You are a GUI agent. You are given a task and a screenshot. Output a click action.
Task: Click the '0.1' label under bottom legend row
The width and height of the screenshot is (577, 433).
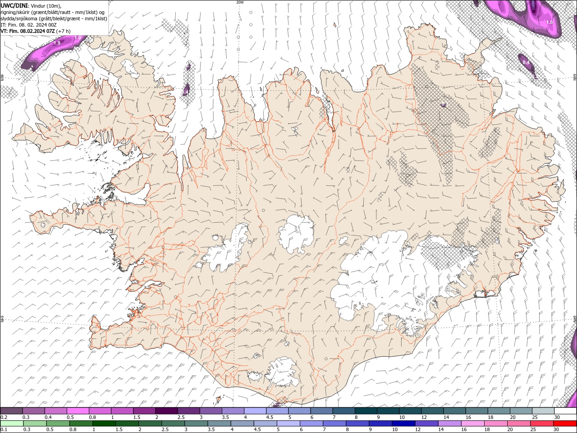coord(4,430)
